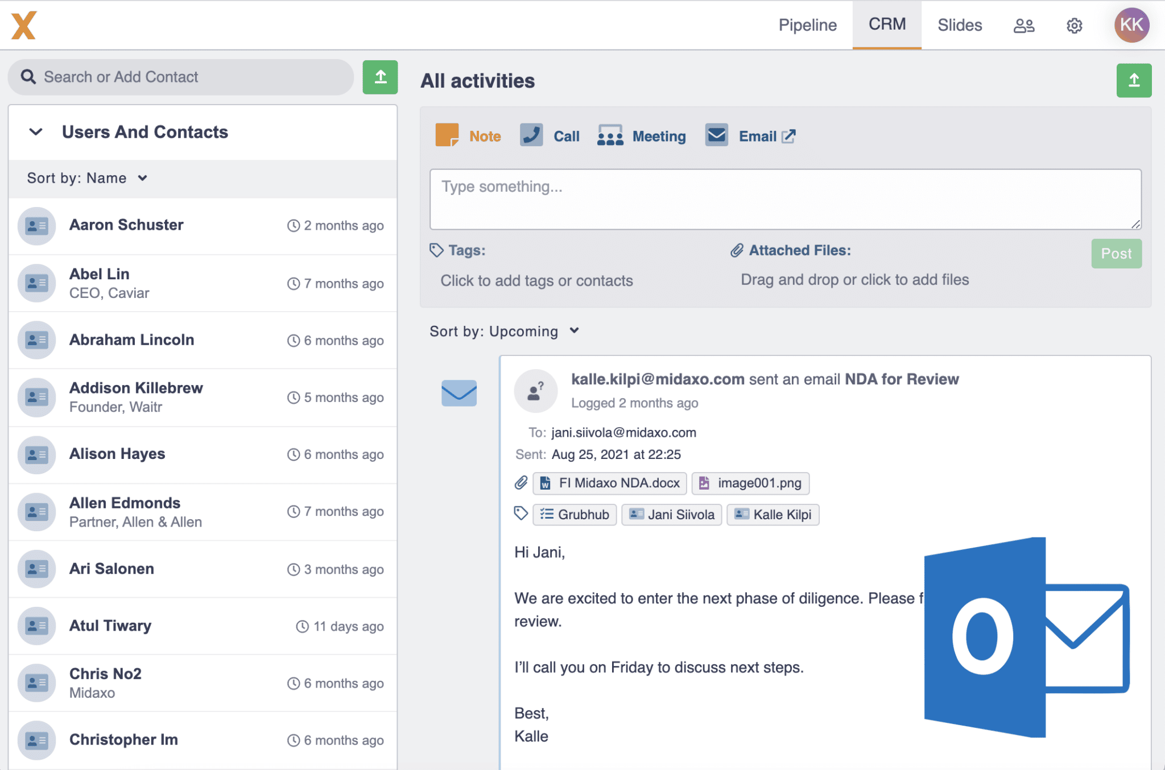Click the paperclip icon before FI Midaxo NDA.docx
The height and width of the screenshot is (770, 1165).
click(521, 483)
